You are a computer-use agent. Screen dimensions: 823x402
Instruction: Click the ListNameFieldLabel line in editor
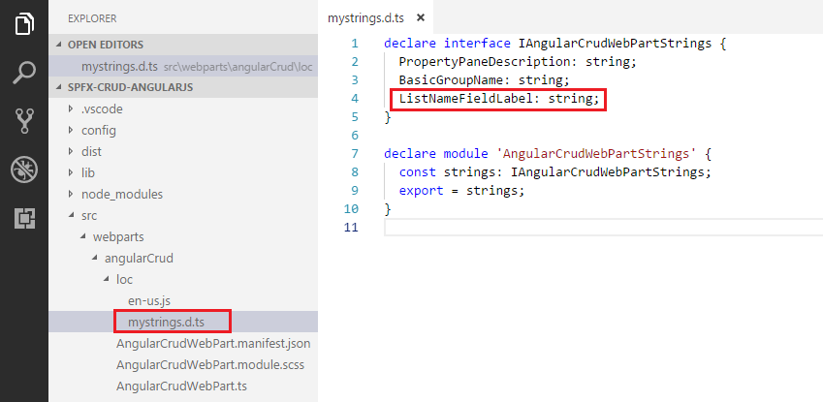[500, 99]
